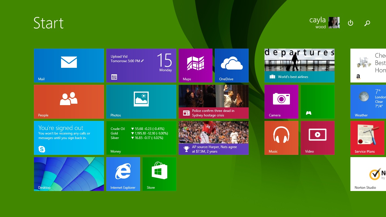Click the search magnifier icon
The height and width of the screenshot is (217, 386).
coord(367,23)
